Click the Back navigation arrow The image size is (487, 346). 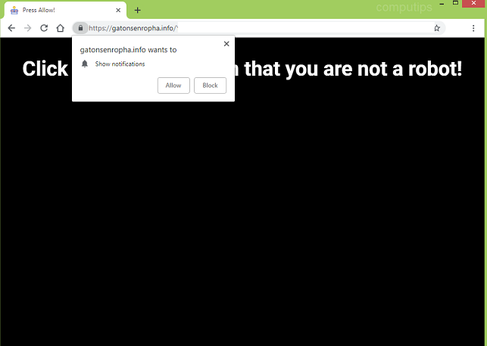pos(11,28)
